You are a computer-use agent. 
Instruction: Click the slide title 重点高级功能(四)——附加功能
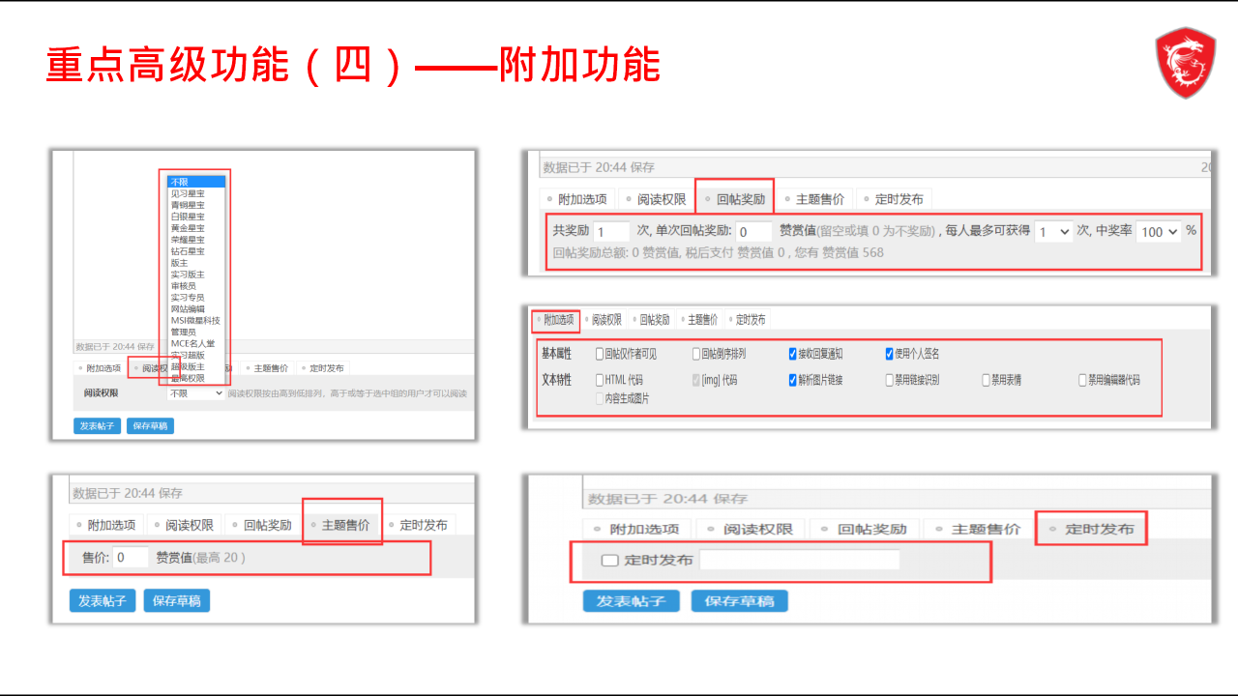pos(353,65)
